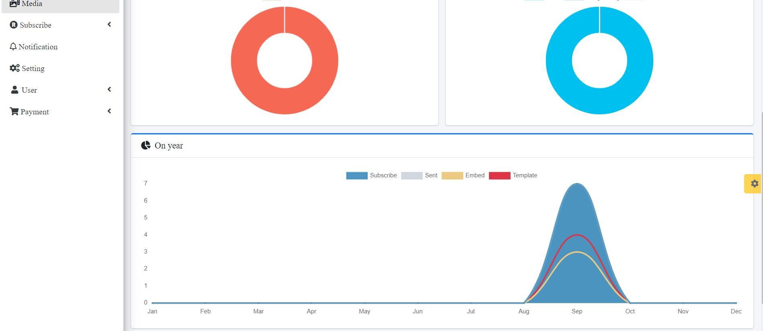The image size is (763, 331).
Task: Open the yellow gear settings panel button
Action: pos(753,184)
